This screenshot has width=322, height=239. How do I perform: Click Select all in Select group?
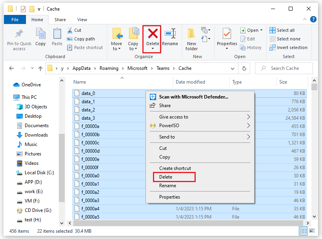[282, 30]
